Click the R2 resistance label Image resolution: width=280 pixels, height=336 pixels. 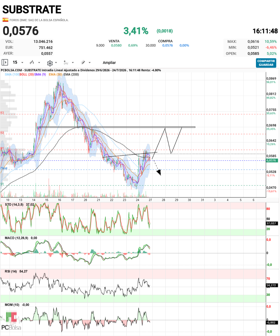pos(2,133)
